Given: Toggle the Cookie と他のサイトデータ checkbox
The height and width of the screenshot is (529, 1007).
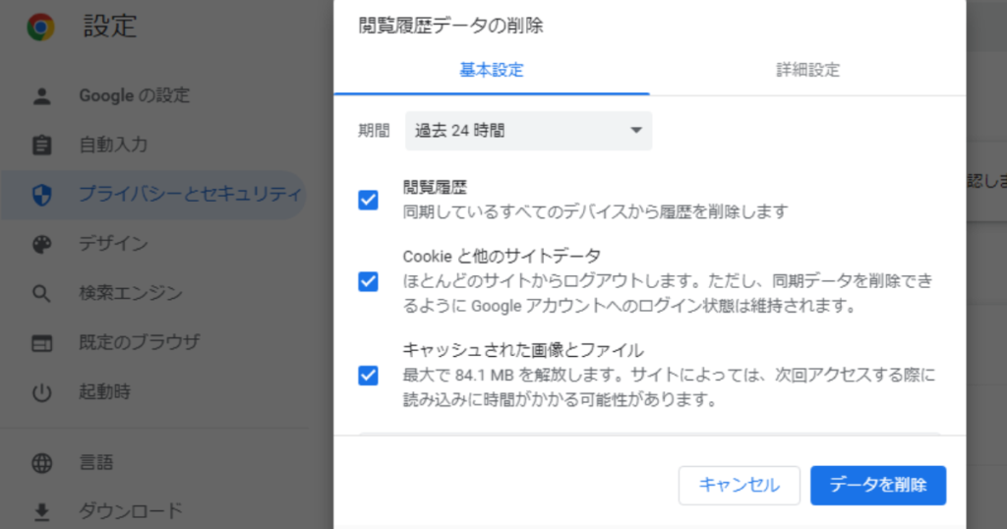Looking at the screenshot, I should pos(369,281).
